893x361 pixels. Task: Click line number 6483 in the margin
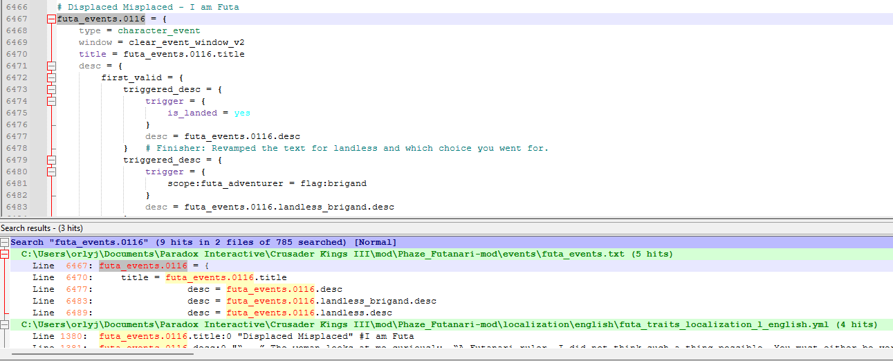17,207
